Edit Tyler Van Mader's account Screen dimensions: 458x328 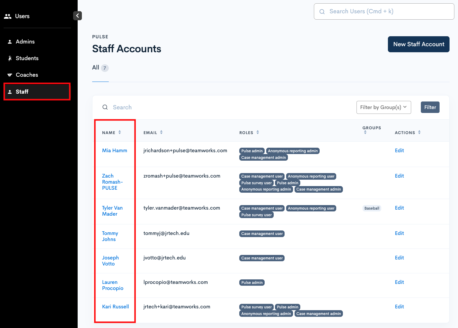(399, 208)
